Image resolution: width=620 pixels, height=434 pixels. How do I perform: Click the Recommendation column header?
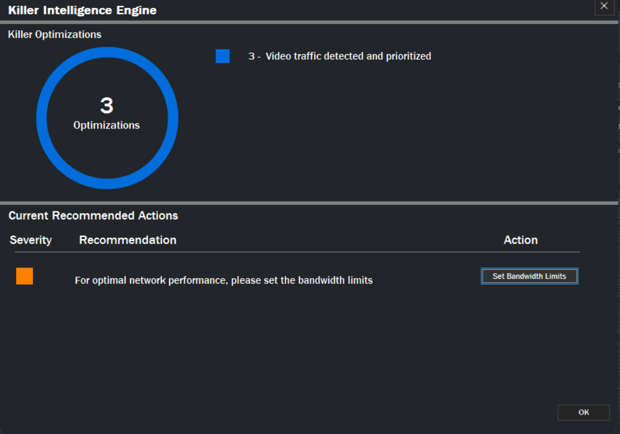coord(128,240)
